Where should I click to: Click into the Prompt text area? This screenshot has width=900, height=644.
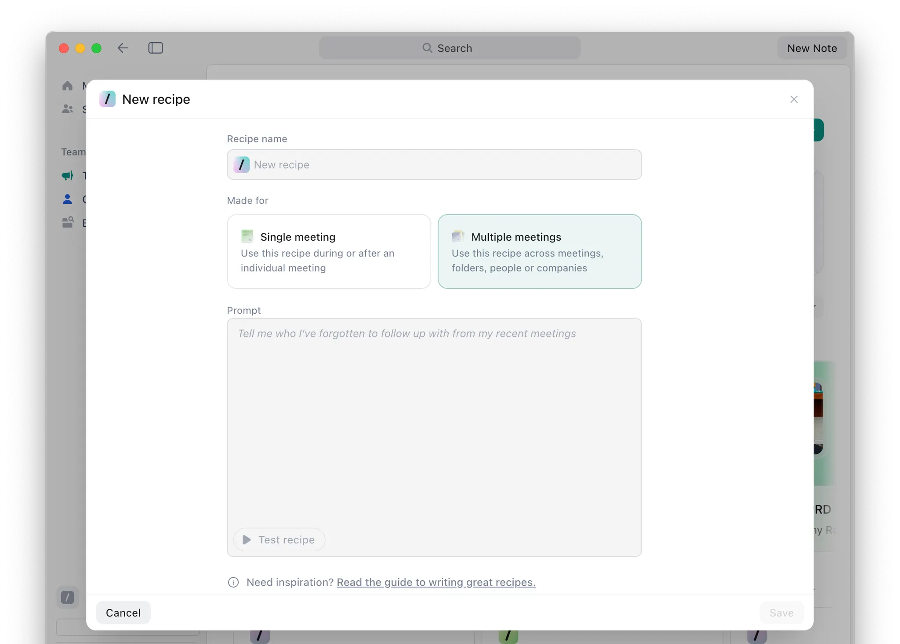pos(434,422)
